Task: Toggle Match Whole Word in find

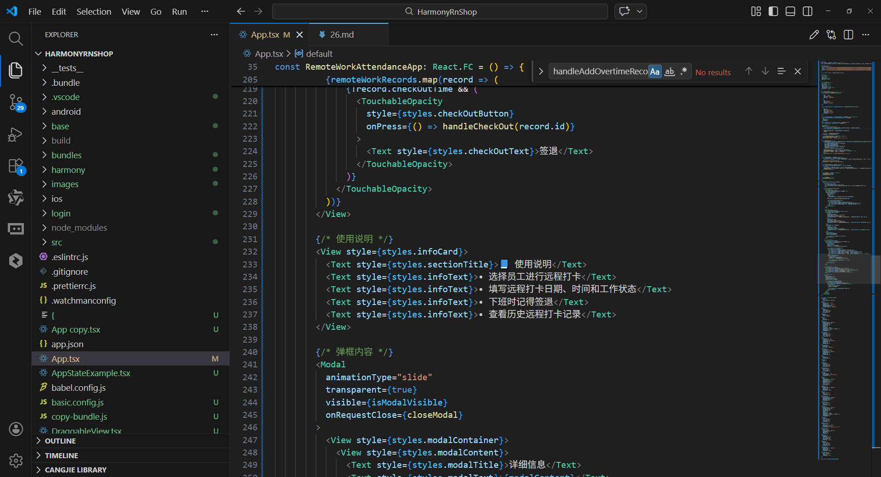Action: (669, 72)
